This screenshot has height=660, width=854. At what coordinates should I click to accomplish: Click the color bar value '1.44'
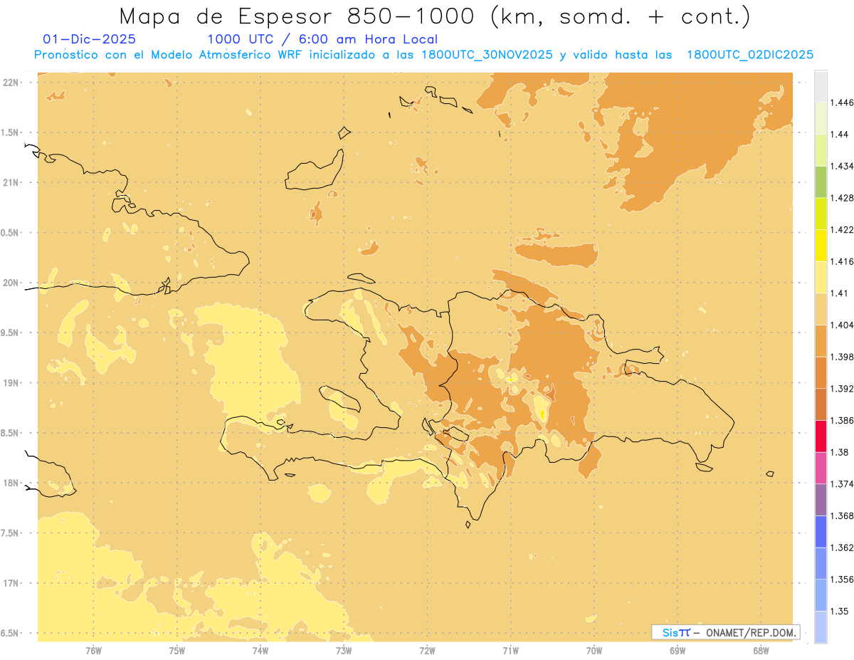[x=839, y=135]
